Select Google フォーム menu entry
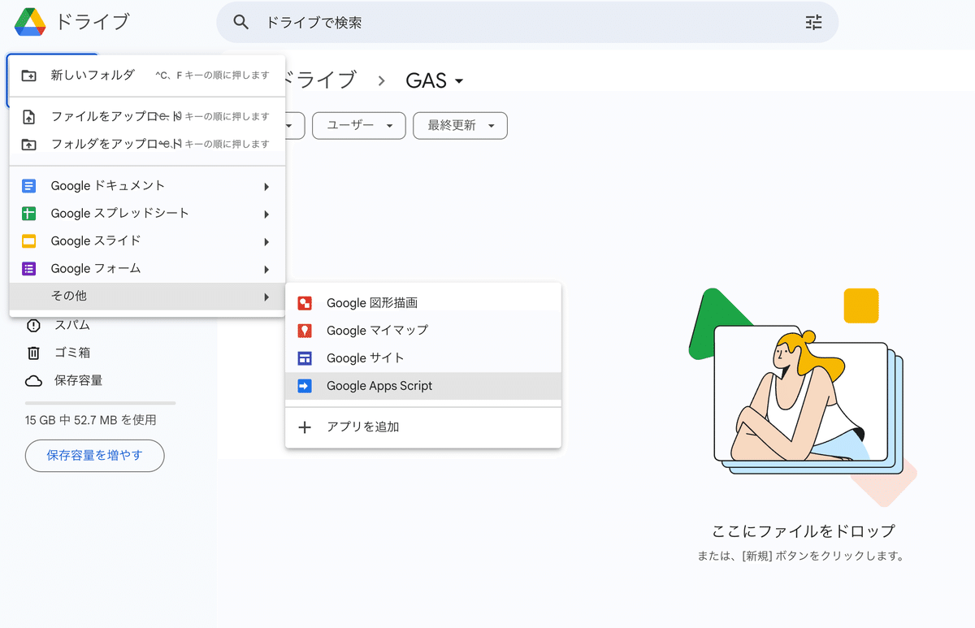Viewport: 975px width, 628px height. coord(147,269)
